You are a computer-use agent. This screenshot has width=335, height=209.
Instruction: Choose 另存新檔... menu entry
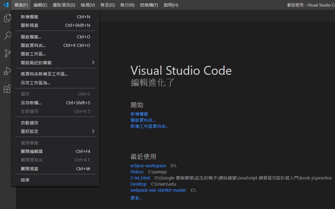click(55, 103)
